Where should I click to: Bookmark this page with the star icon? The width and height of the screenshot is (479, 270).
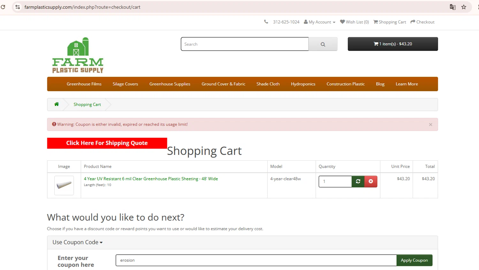[464, 7]
